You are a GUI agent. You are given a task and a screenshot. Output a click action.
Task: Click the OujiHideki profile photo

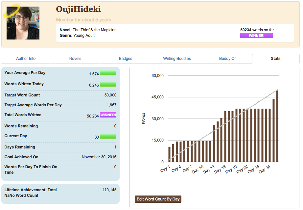(x=23, y=23)
